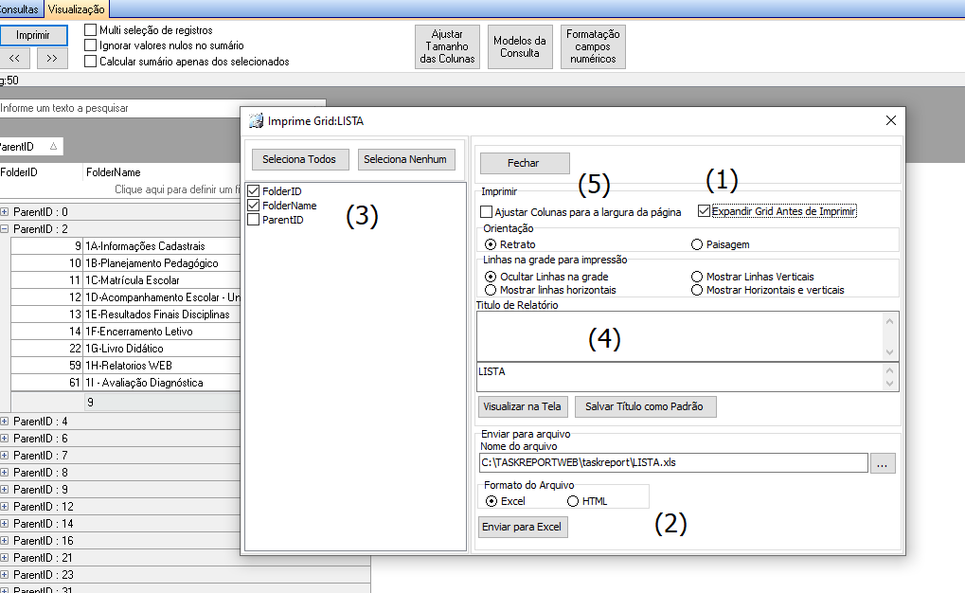Select HTML file format
The height and width of the screenshot is (593, 965).
coord(573,501)
